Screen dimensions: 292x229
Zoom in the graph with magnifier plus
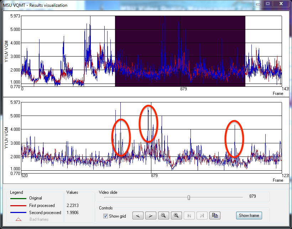coord(176,215)
